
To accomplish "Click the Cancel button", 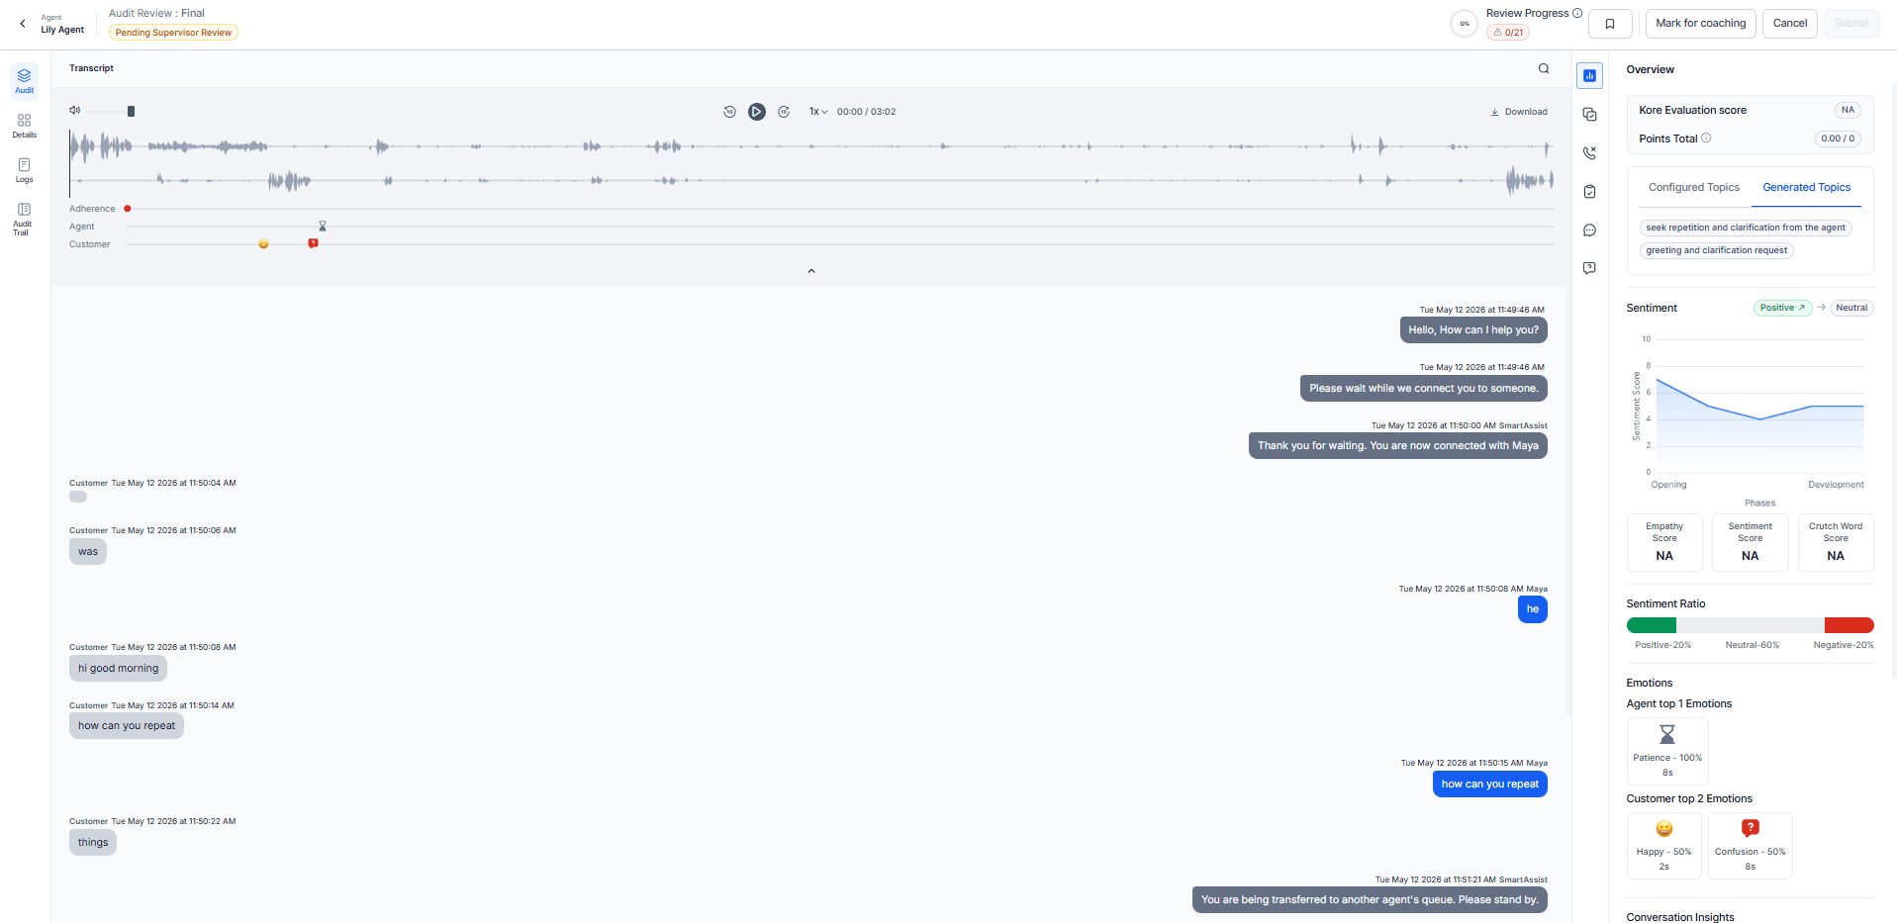I will (1789, 24).
